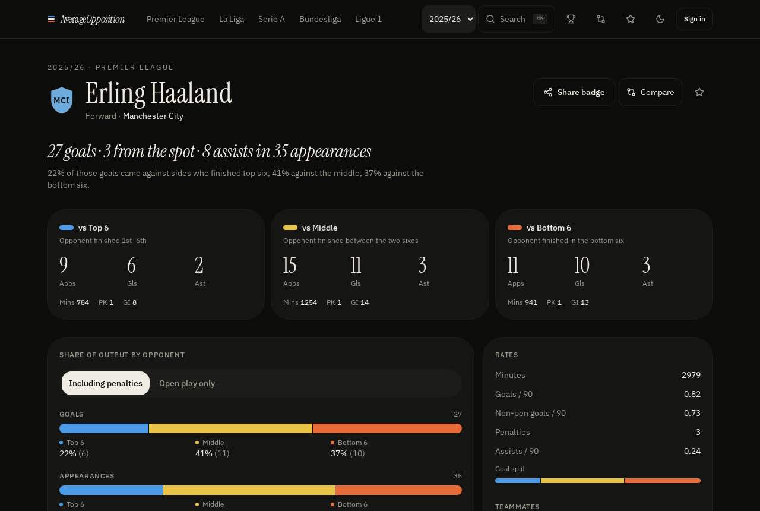Viewport: 760px width, 511px height.
Task: Click the Non-pen goals / 90 value 0.73
Action: pos(692,413)
